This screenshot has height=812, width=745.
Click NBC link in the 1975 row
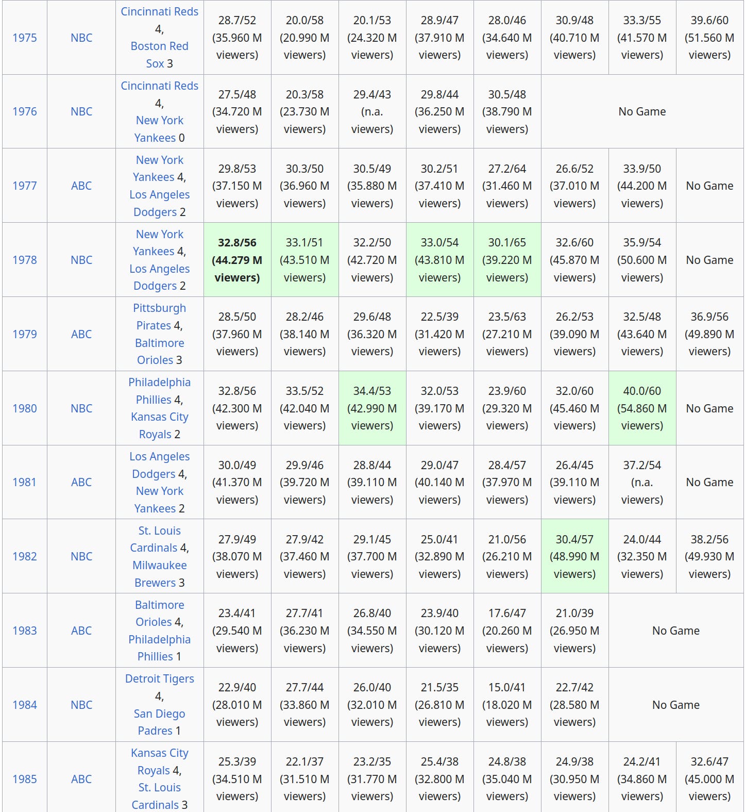point(81,38)
